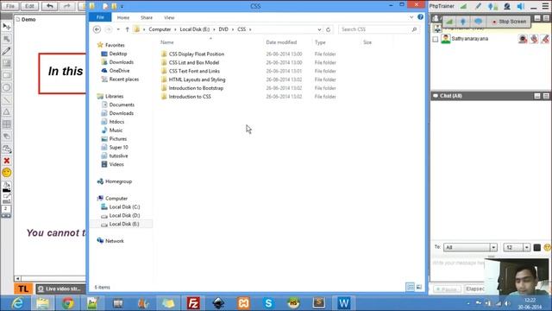
Task: Tick the checkbox next to Sathyanarayana
Action: coord(436,39)
